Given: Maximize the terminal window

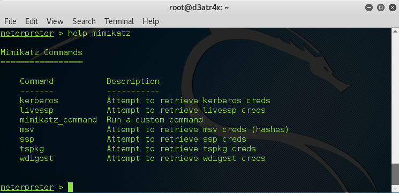Looking at the screenshot, I should pyautogui.click(x=381, y=7).
